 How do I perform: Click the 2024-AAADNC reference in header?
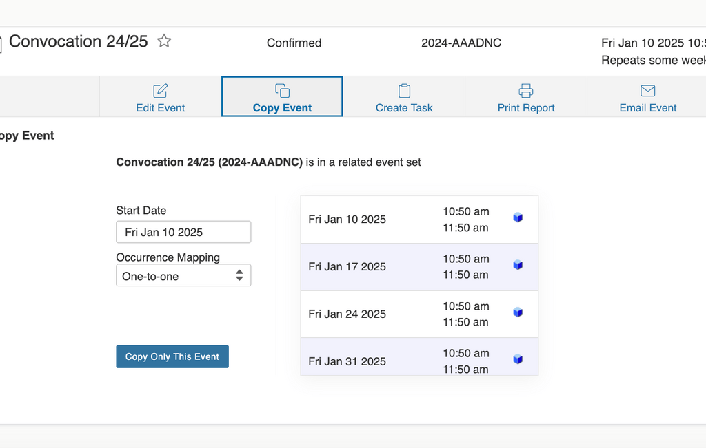point(461,43)
